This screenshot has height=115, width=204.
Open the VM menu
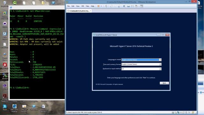(x=83, y=6)
